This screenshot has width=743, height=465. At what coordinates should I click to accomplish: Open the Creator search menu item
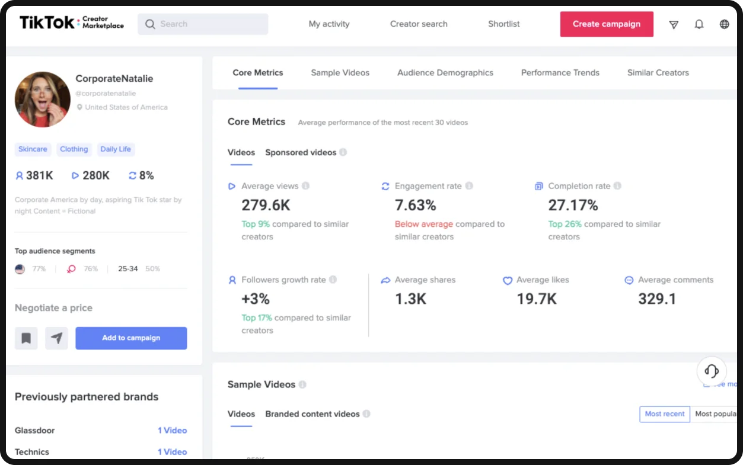point(419,24)
